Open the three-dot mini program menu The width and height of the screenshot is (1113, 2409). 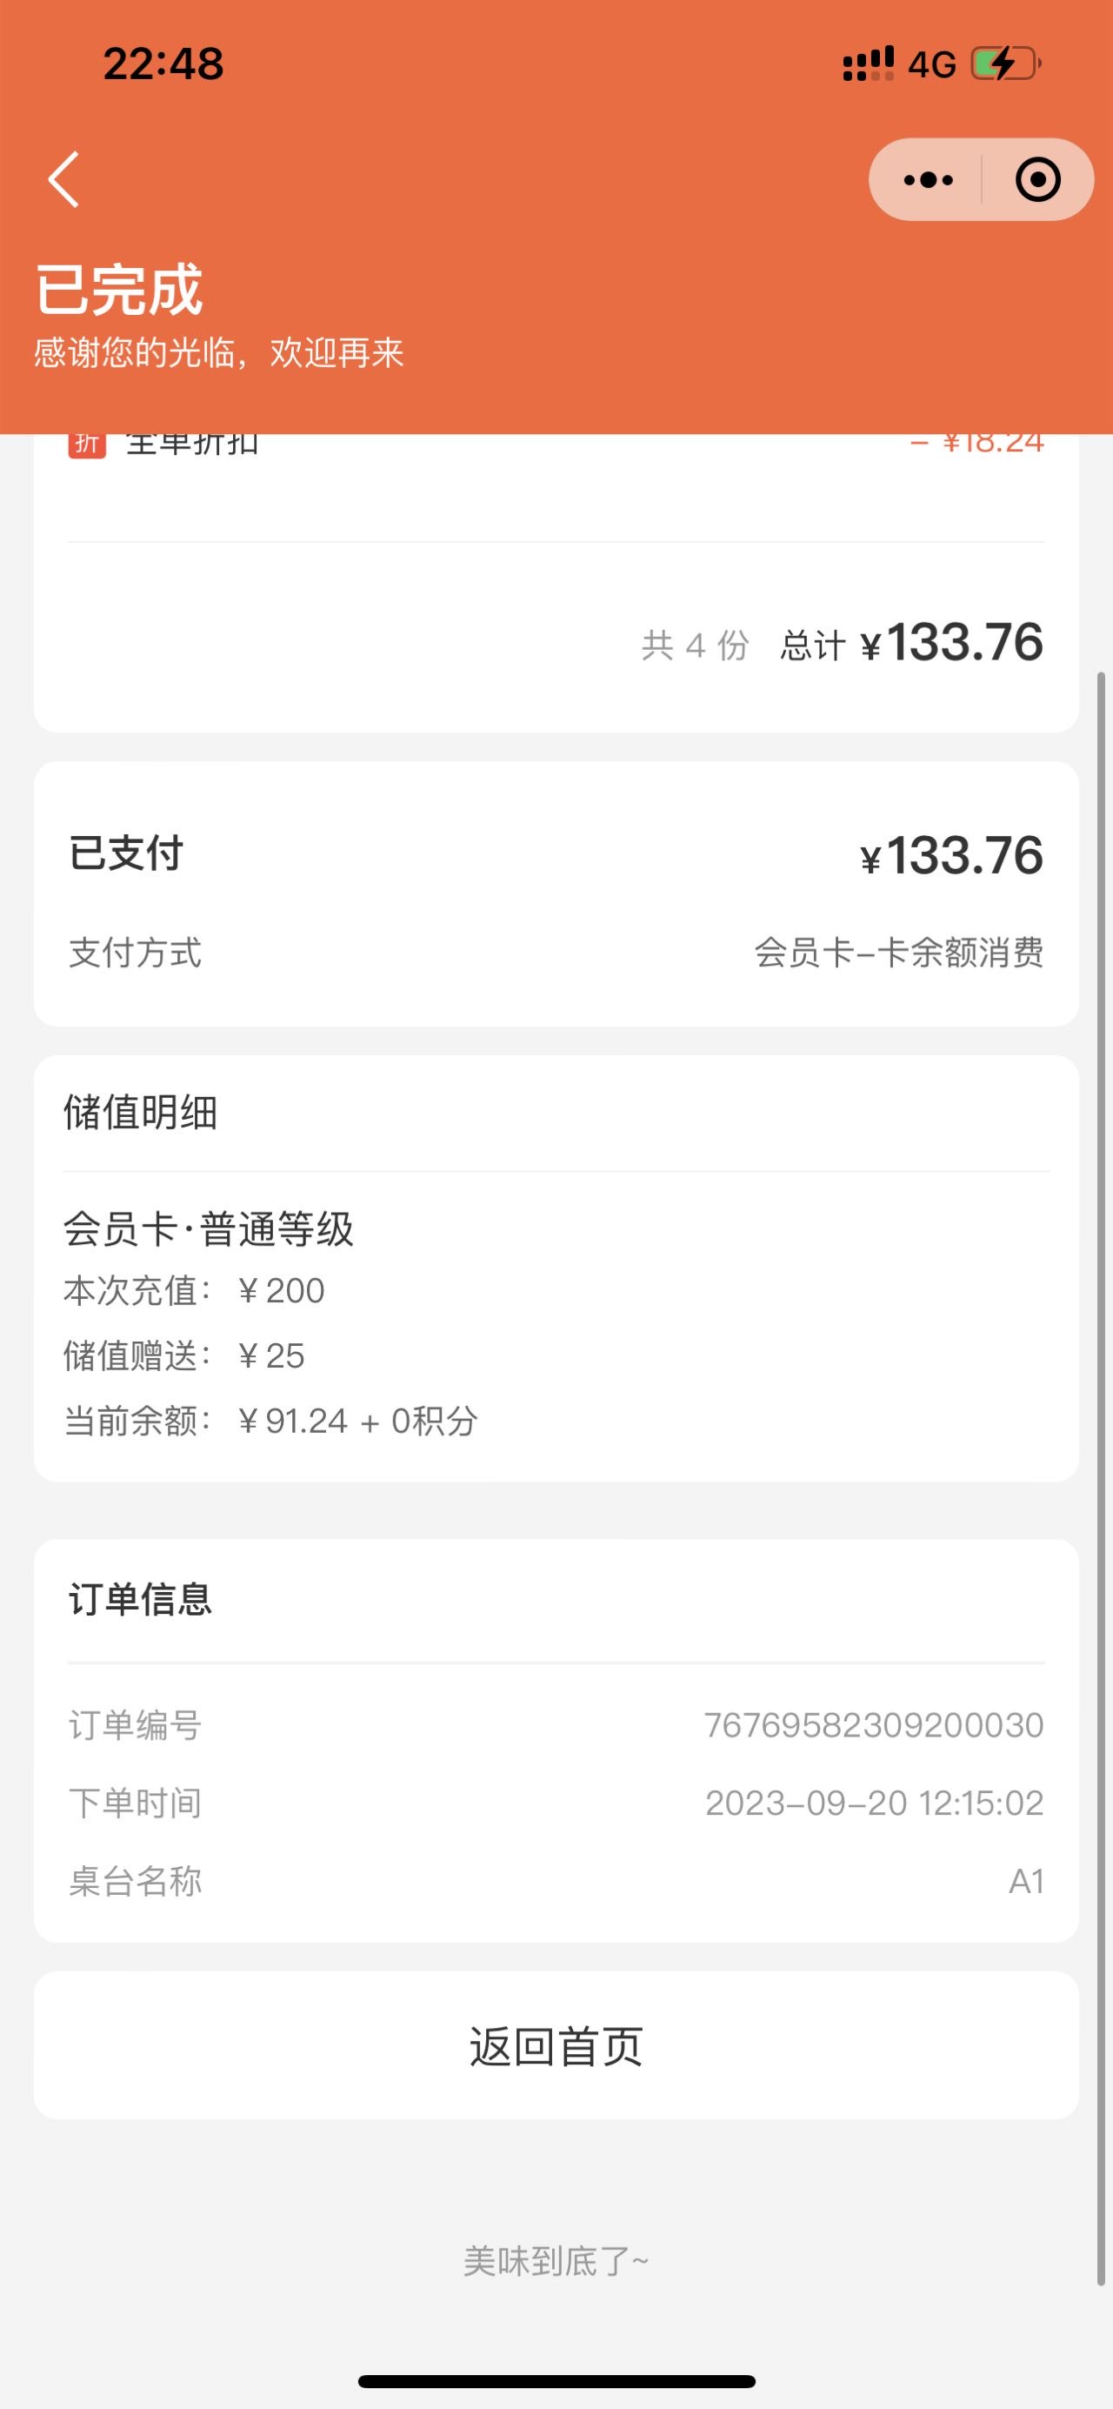[x=928, y=179]
